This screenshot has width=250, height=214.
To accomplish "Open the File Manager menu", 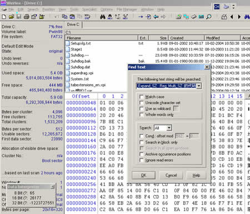I will click(x=127, y=9).
